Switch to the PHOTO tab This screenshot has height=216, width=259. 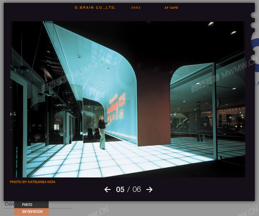(31, 205)
